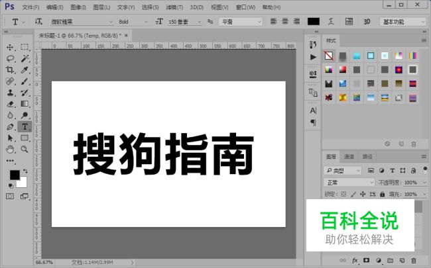Toggle text orientation in options bar
Screen dimensions: 431x268
point(38,21)
